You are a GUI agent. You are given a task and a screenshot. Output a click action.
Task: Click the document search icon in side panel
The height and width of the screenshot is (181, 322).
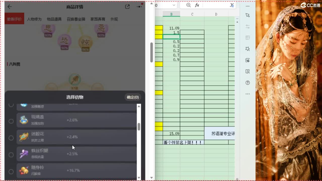click(x=248, y=72)
